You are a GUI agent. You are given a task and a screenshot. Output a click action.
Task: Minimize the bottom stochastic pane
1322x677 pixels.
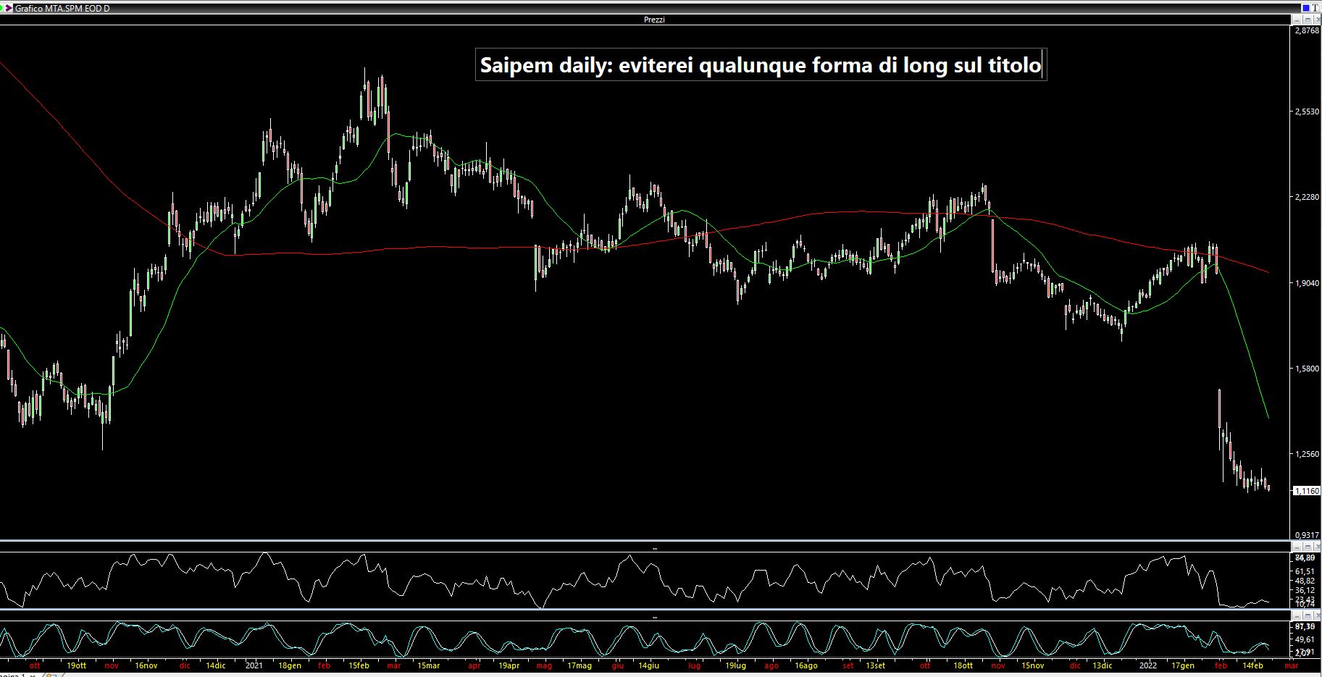(1297, 616)
